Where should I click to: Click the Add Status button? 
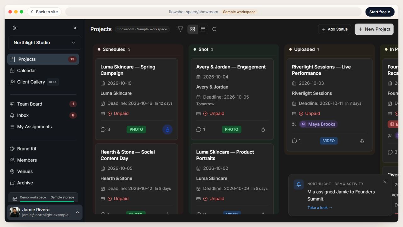pyautogui.click(x=334, y=29)
